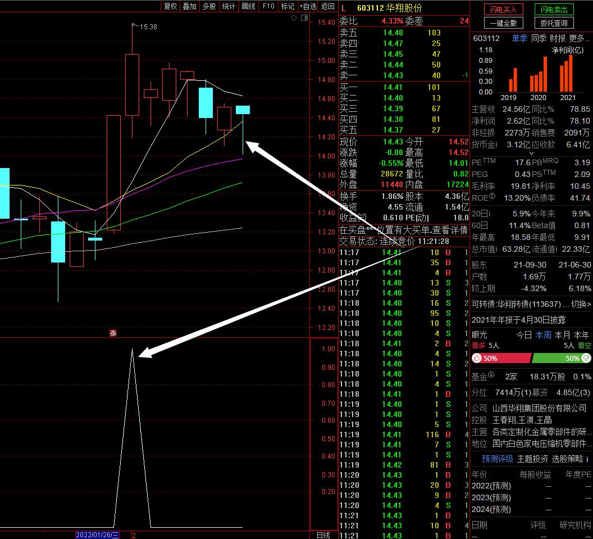
Task: Click the 闪电买入 quick buy button
Action: [503, 10]
